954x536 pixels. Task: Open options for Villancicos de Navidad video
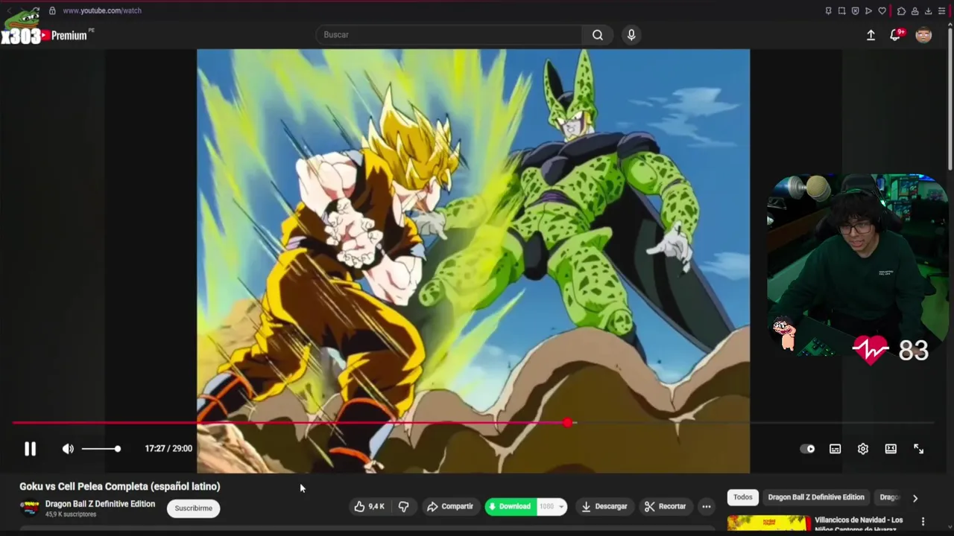[923, 522]
